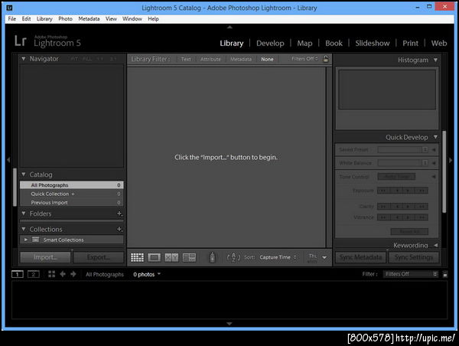Image resolution: width=459 pixels, height=346 pixels.
Task: Switch to the Book module
Action: coord(334,43)
